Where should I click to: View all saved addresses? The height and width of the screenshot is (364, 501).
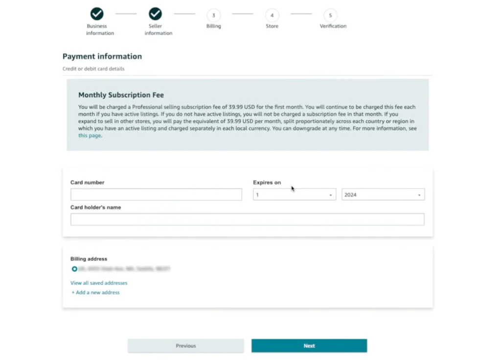(99, 282)
